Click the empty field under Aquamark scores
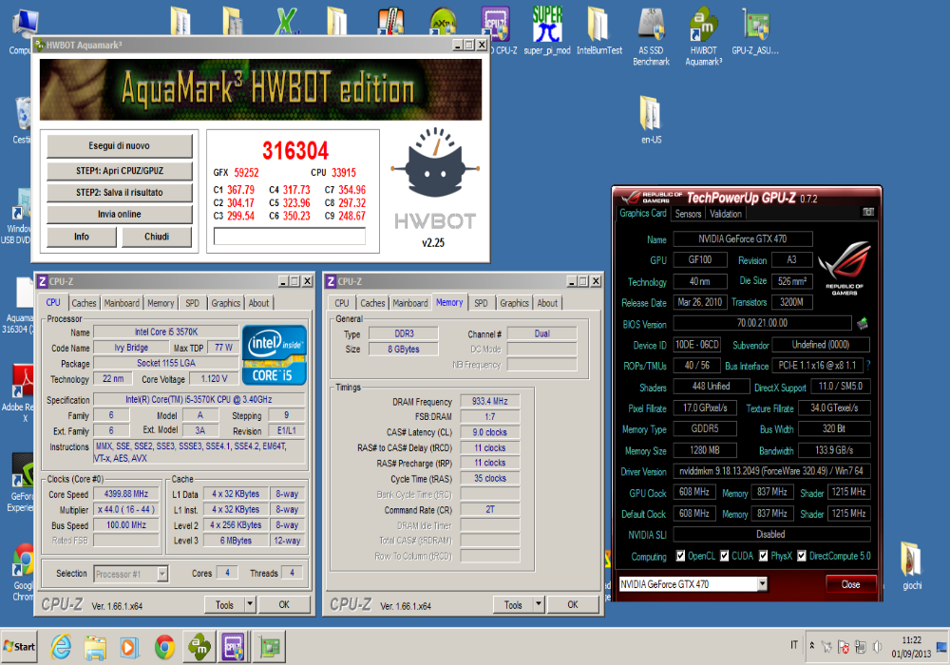Image resolution: width=950 pixels, height=665 pixels. click(x=290, y=237)
